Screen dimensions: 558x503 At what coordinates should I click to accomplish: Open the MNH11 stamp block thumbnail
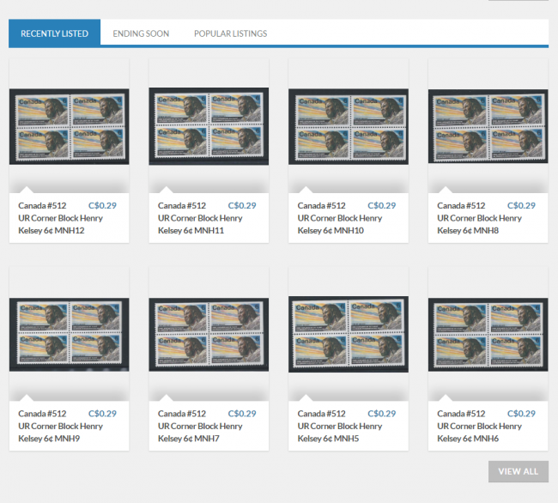click(x=209, y=126)
